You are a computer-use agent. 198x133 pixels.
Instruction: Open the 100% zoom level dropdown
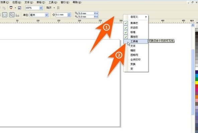coord(41,8)
